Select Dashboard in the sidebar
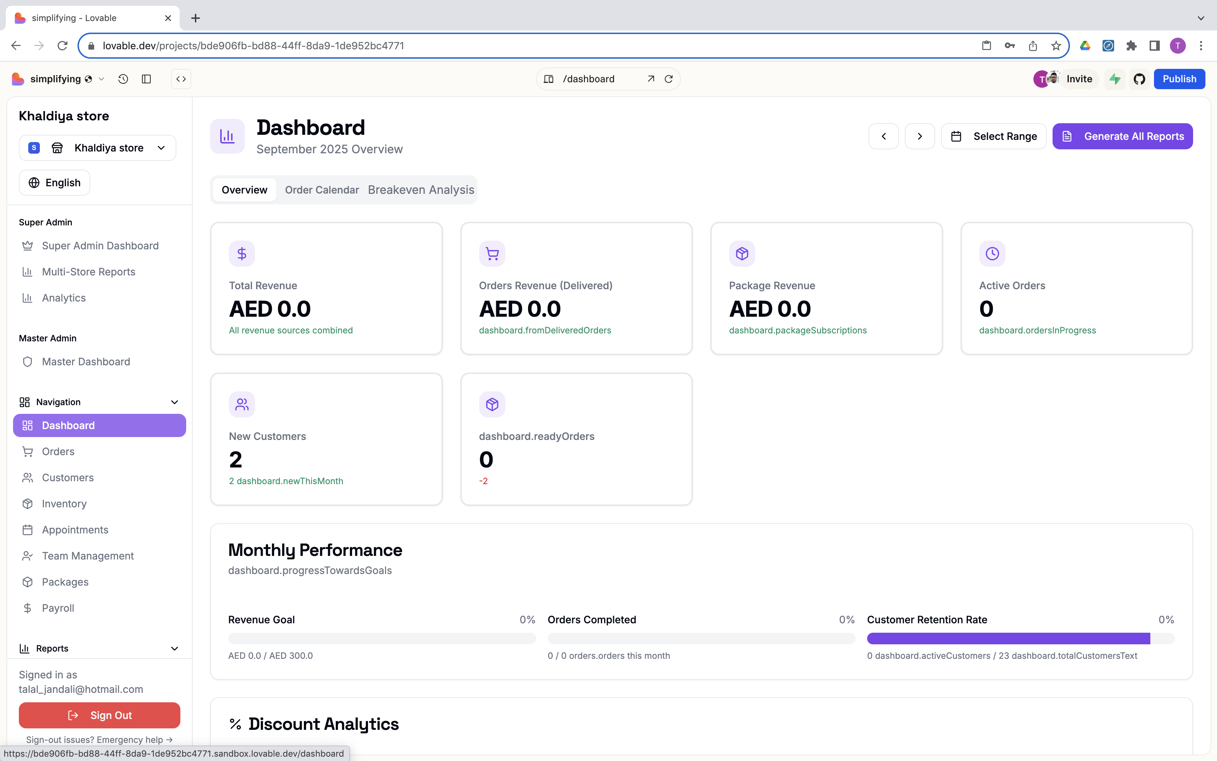 click(99, 426)
